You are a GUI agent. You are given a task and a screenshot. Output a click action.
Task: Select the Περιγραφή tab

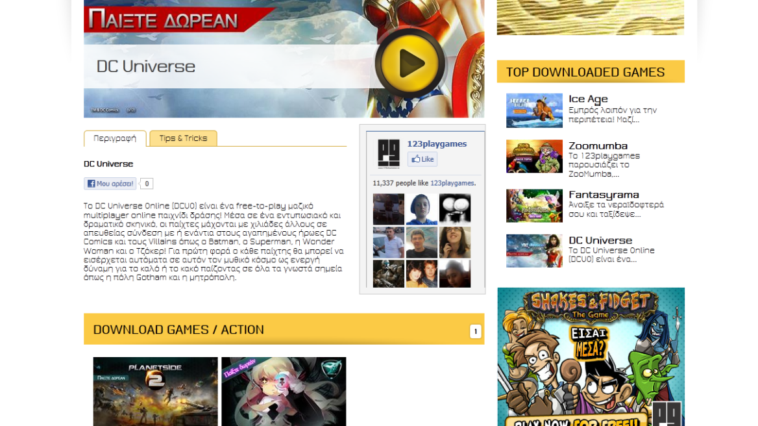pos(114,138)
